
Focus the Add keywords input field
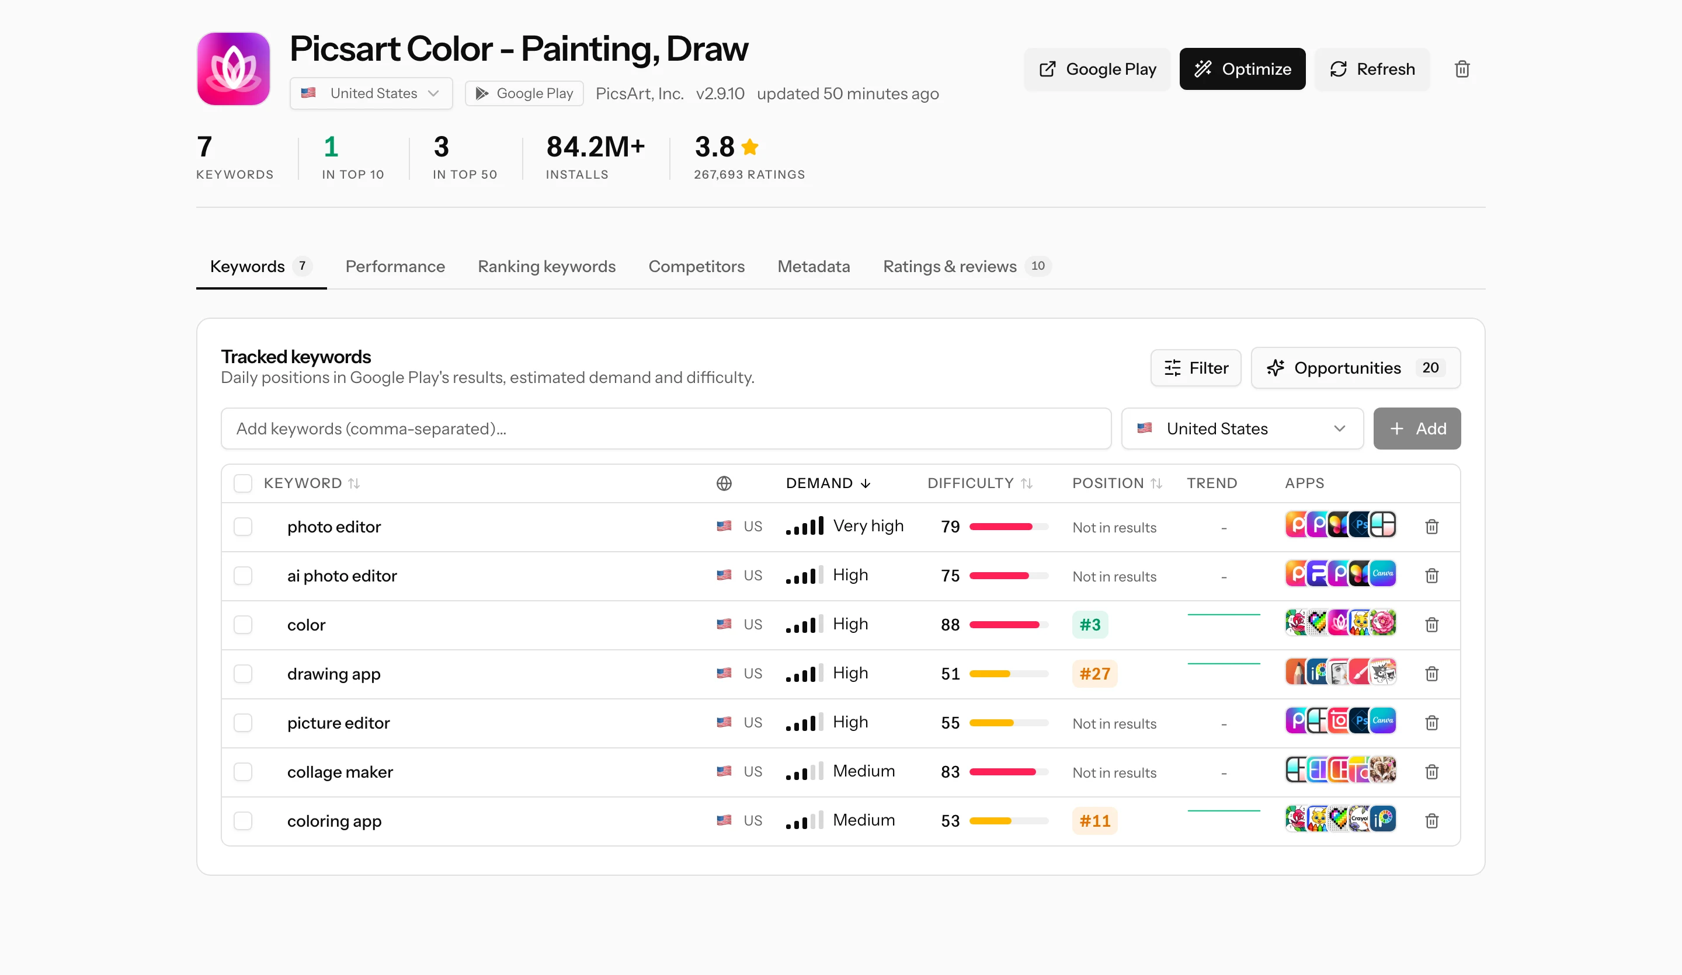(x=665, y=429)
